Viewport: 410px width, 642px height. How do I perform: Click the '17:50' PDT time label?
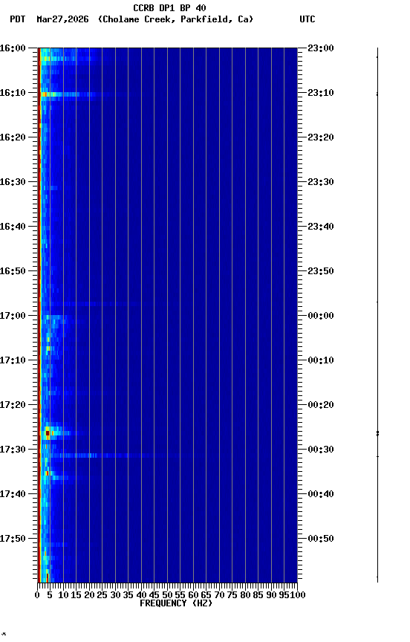pyautogui.click(x=13, y=539)
